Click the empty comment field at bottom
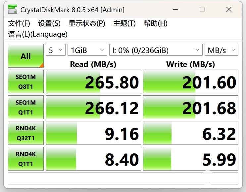Screen dimensions: 246x192 [123, 178]
